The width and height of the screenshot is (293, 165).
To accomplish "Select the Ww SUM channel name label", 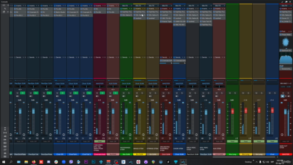I will 126,154.
